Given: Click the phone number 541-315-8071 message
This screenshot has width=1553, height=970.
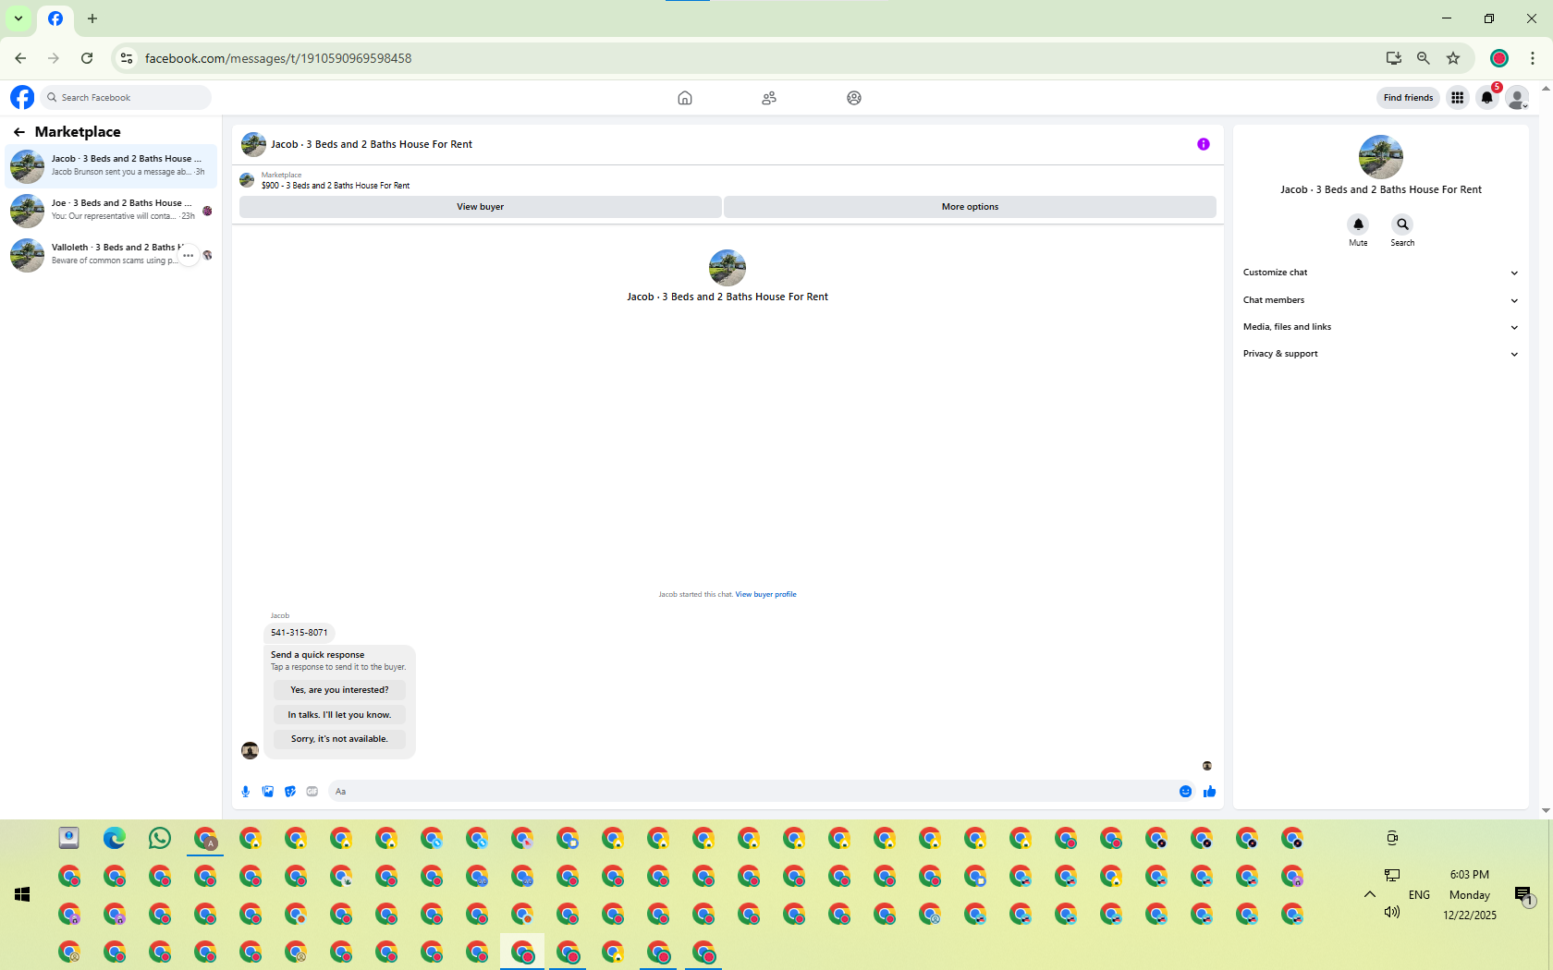Looking at the screenshot, I should pos(300,633).
